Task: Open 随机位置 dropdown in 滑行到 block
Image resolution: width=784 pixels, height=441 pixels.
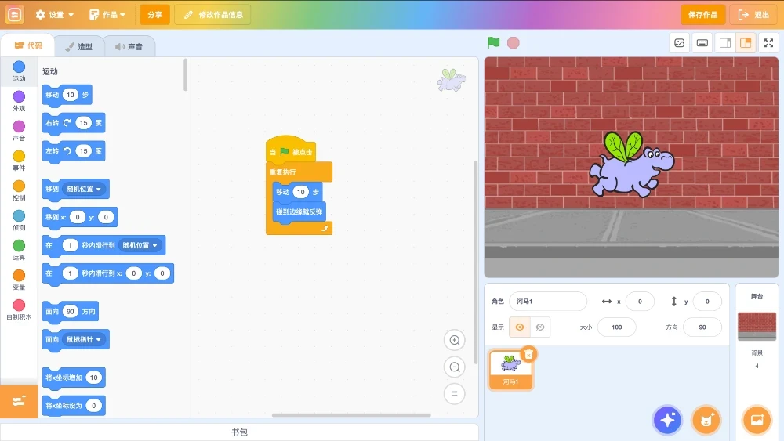Action: [x=140, y=245]
